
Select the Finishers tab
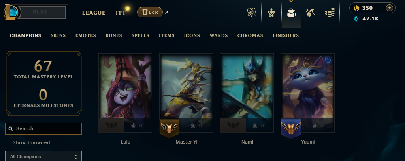click(x=286, y=35)
